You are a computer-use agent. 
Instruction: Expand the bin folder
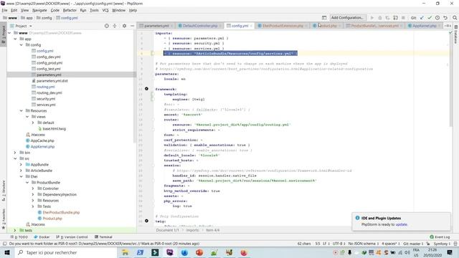tap(15, 153)
